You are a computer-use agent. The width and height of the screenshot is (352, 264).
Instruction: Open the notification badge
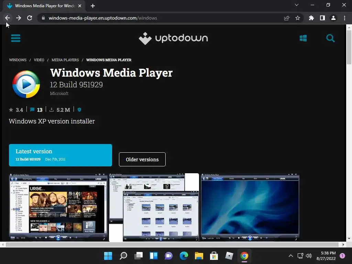342,256
